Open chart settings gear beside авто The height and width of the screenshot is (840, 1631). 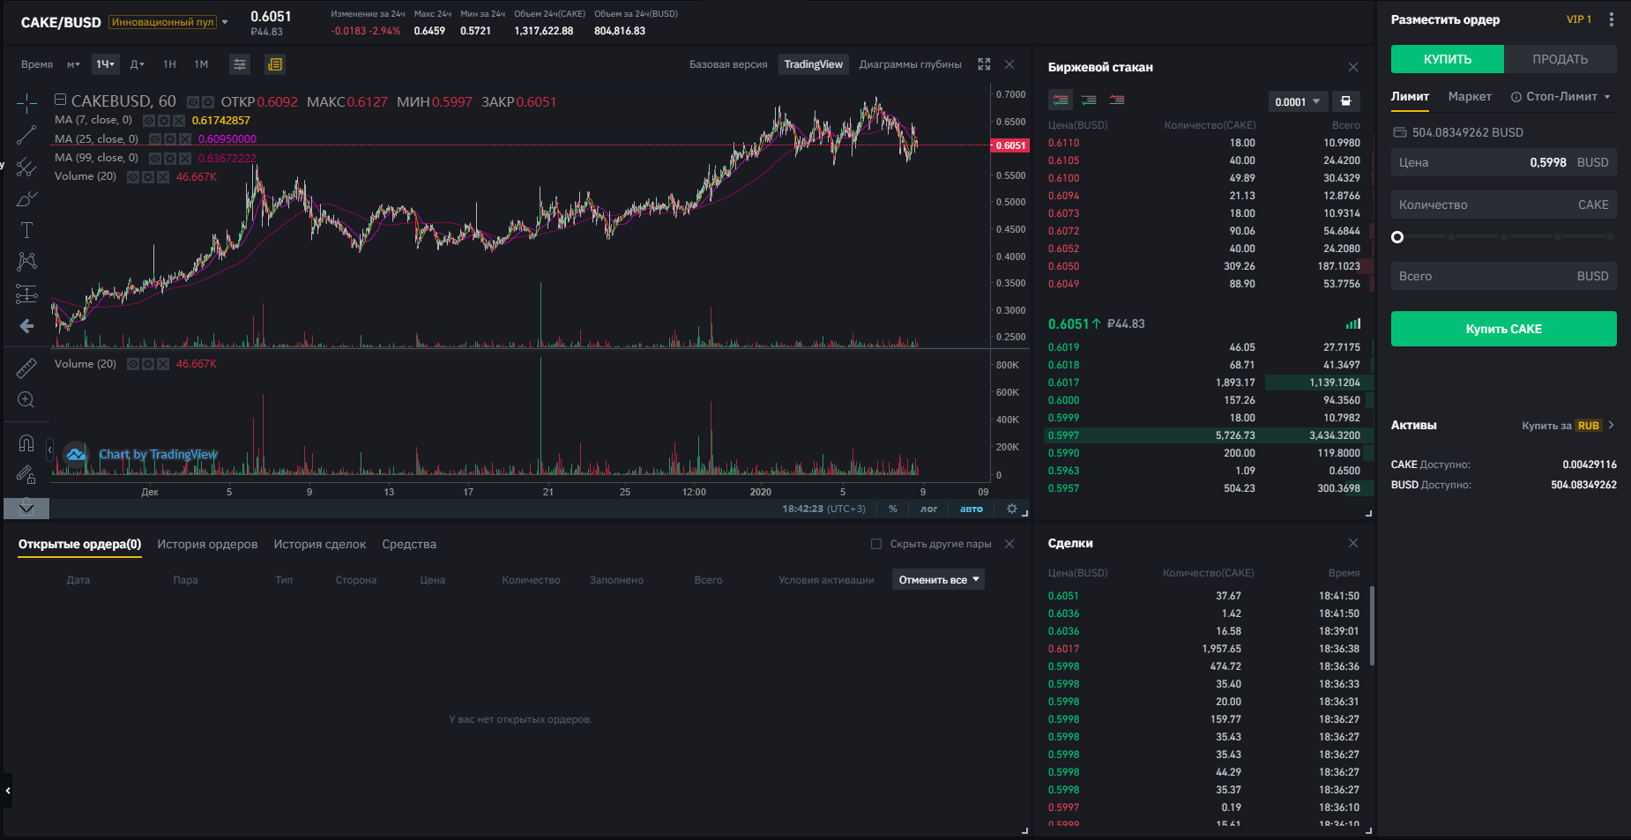(x=1012, y=509)
